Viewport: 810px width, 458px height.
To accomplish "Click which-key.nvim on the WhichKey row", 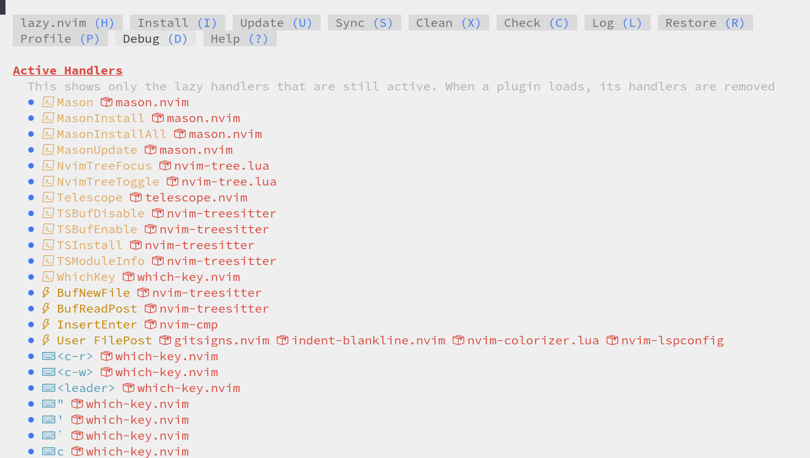I will coord(189,277).
